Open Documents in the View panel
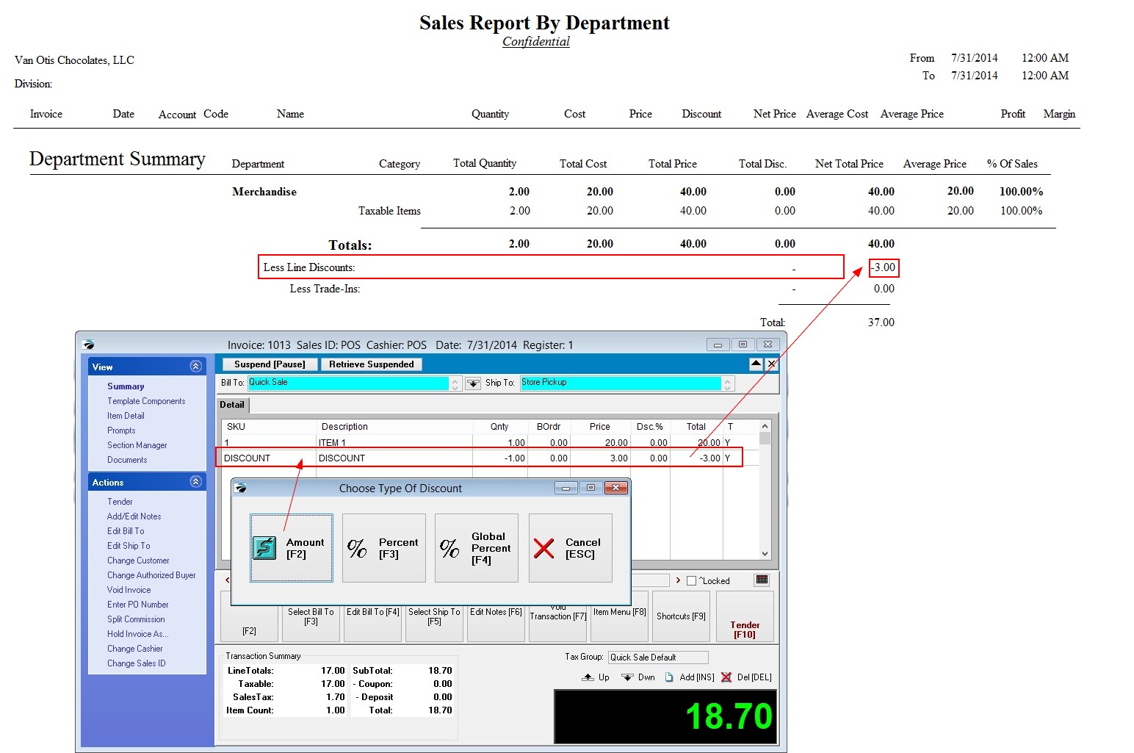Viewport: 1134px width, 753px height. click(x=127, y=460)
